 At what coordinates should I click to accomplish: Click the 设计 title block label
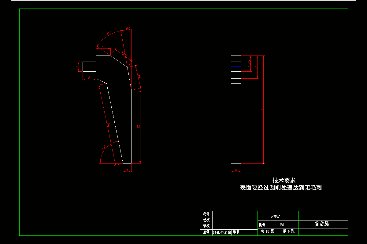coord(206,214)
